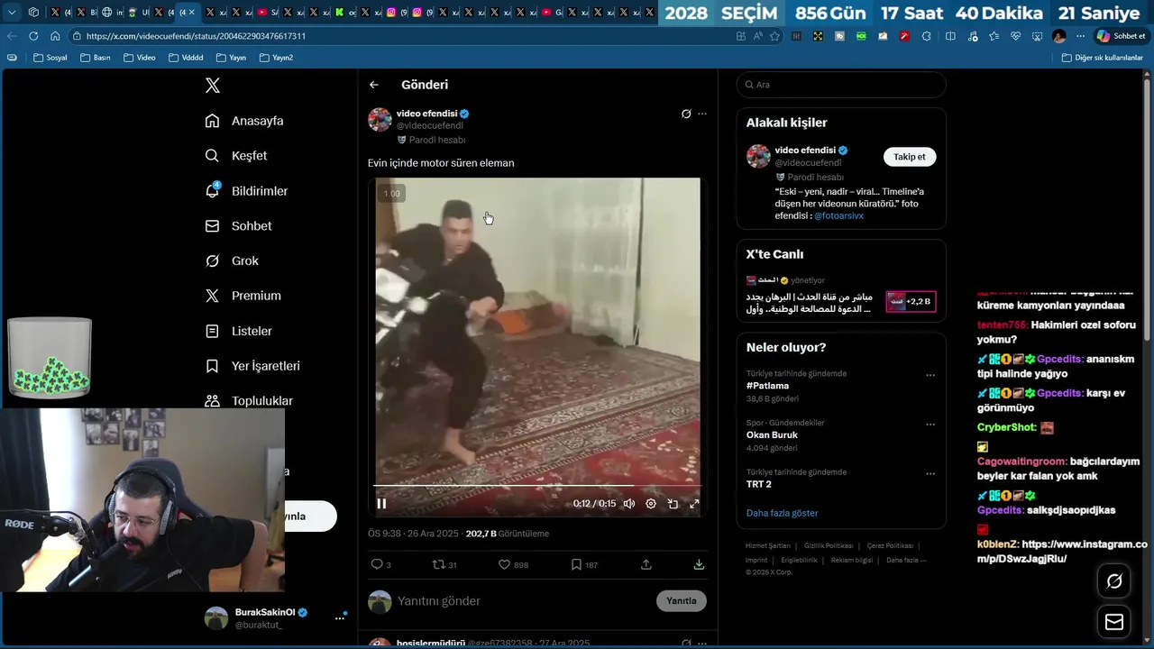Open the live broadcast +2,2 B thumbnail
Image resolution: width=1154 pixels, height=649 pixels.
(x=911, y=301)
